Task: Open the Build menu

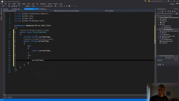Action: [x=19, y=4]
